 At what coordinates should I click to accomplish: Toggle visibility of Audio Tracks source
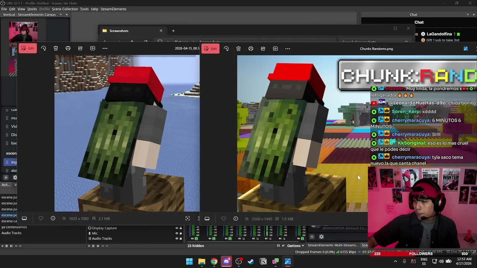[x=177, y=239]
